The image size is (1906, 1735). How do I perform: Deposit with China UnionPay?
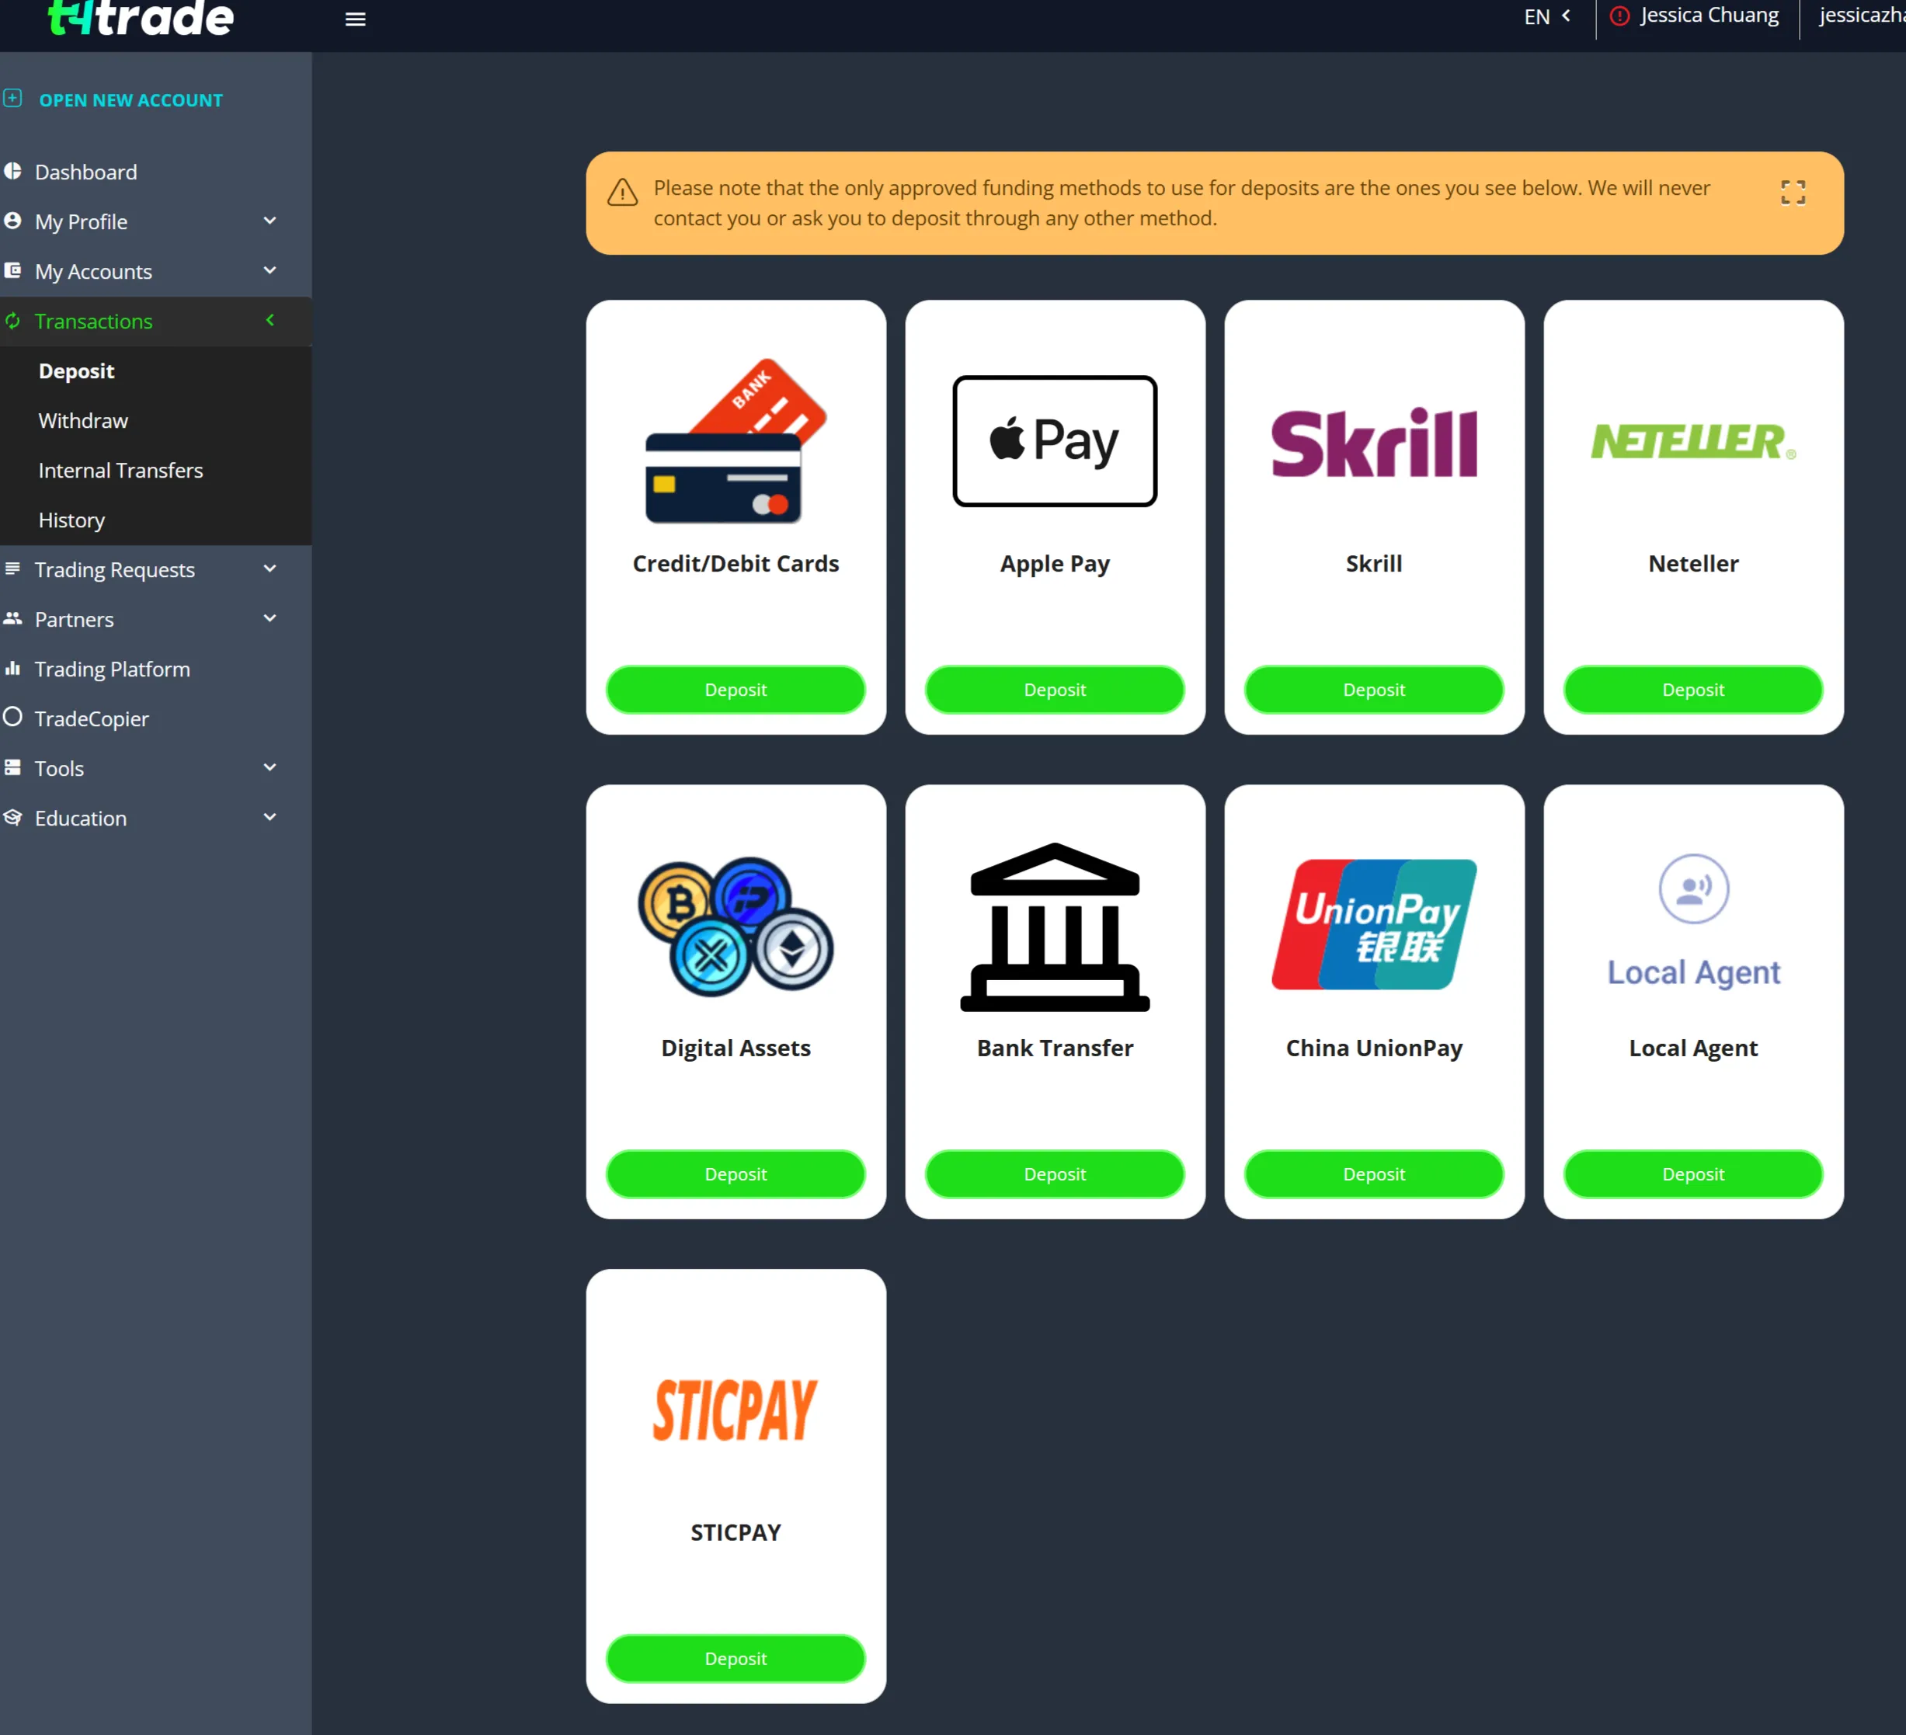tap(1374, 1173)
